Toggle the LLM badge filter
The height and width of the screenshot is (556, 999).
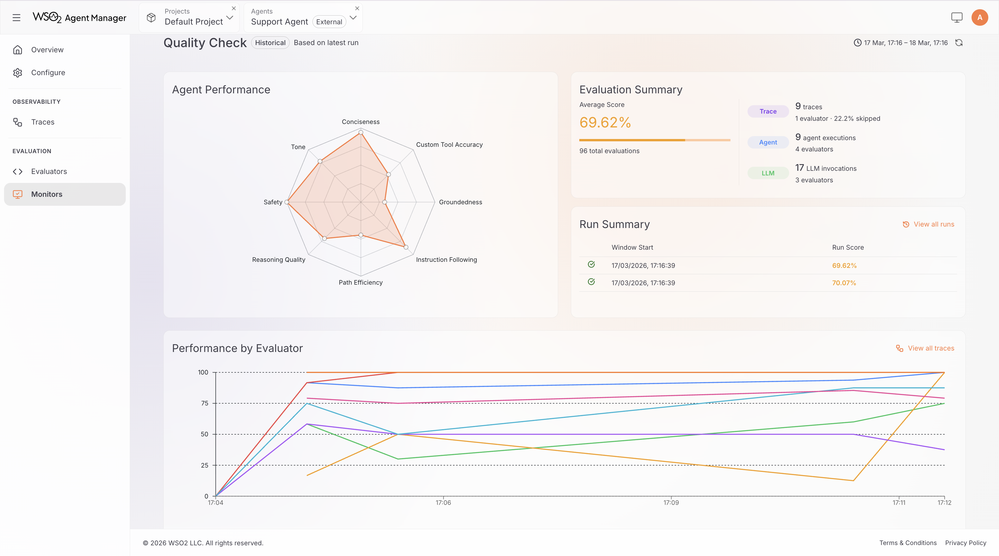point(767,173)
